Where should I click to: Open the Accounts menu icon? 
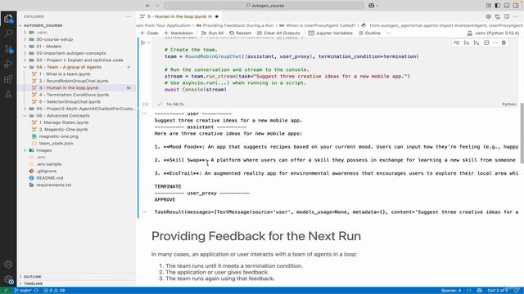tap(8, 265)
